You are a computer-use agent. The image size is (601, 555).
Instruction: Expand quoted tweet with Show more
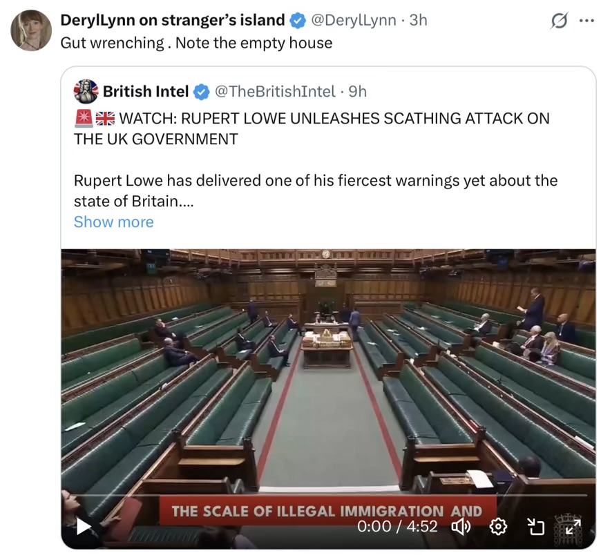pyautogui.click(x=113, y=222)
